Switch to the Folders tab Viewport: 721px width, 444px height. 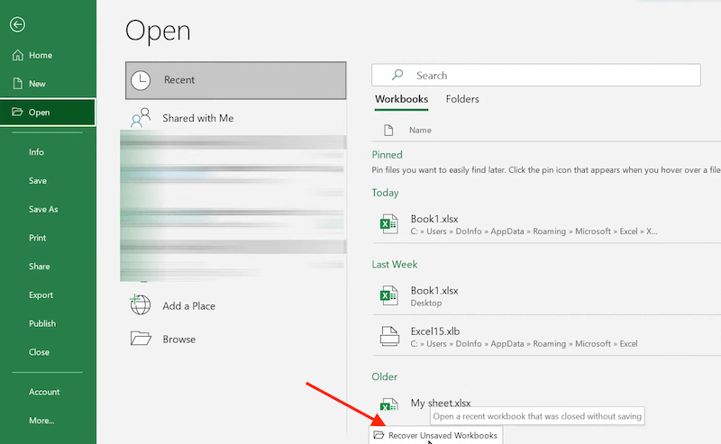pyautogui.click(x=462, y=99)
